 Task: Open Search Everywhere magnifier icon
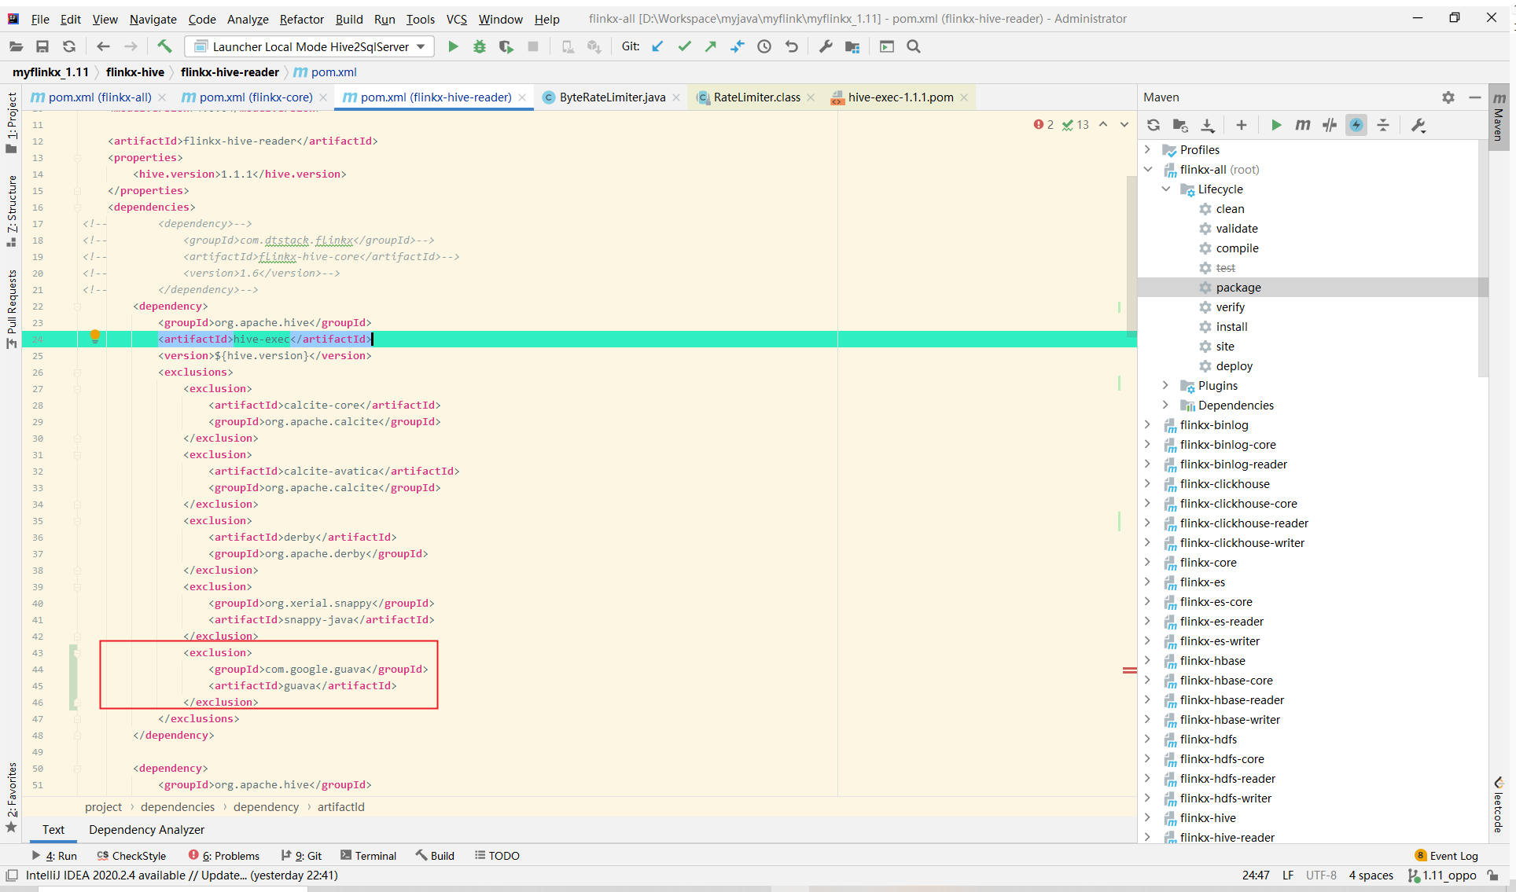pyautogui.click(x=914, y=46)
